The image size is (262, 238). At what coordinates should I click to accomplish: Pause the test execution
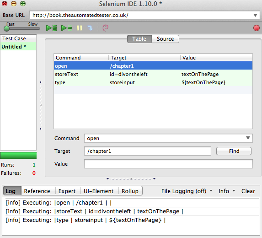click(80, 28)
